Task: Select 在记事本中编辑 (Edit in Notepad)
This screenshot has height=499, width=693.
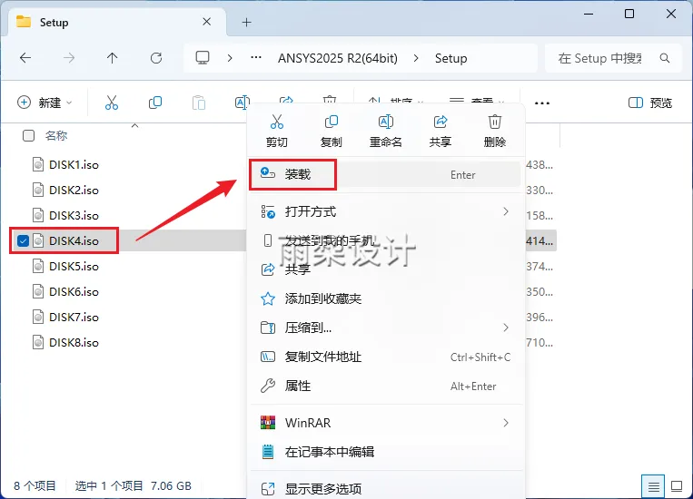Action: [385, 452]
